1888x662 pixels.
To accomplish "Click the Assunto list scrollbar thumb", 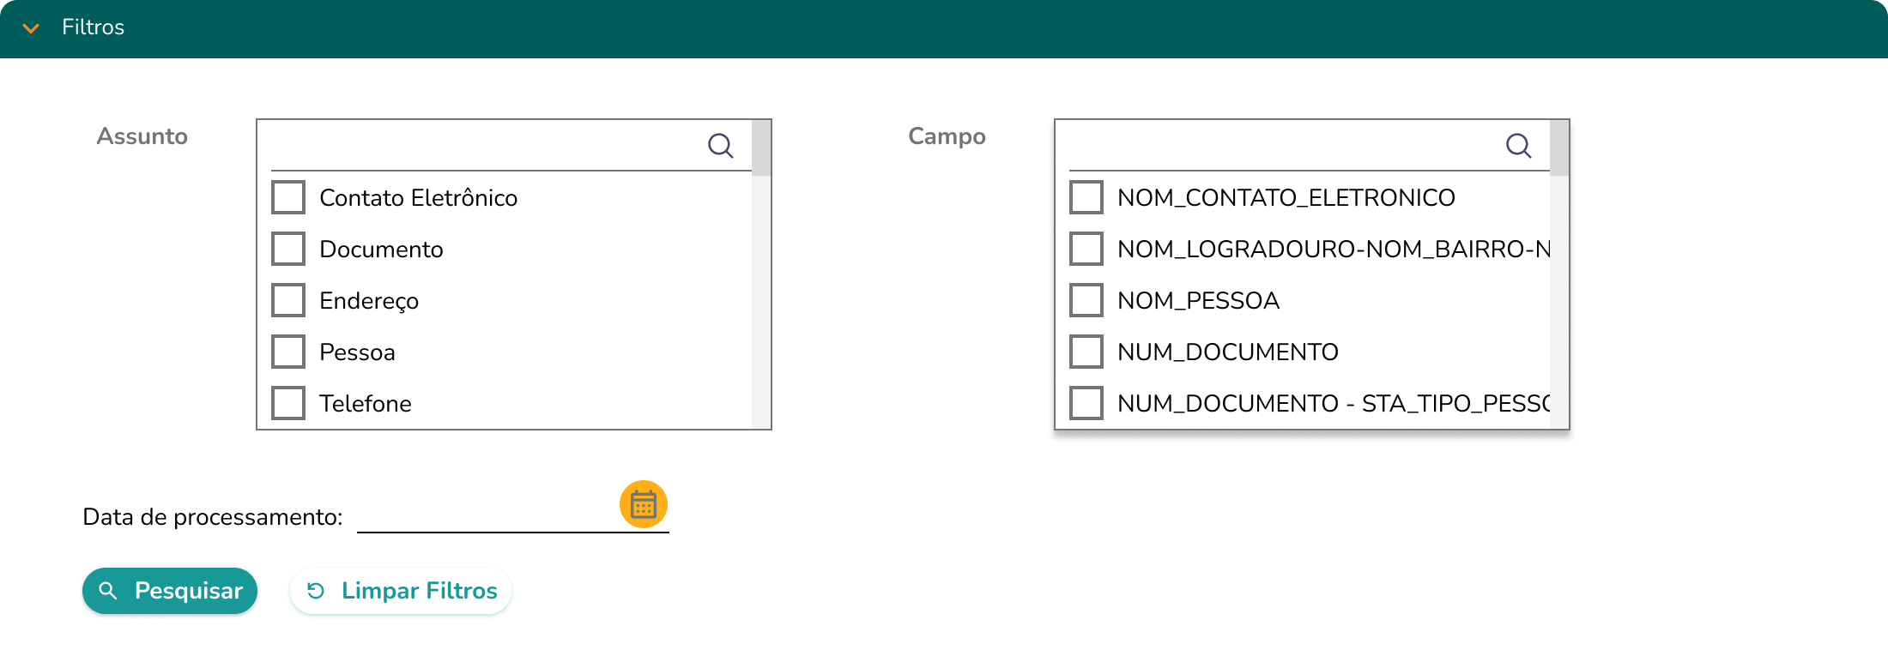I will coord(761,147).
